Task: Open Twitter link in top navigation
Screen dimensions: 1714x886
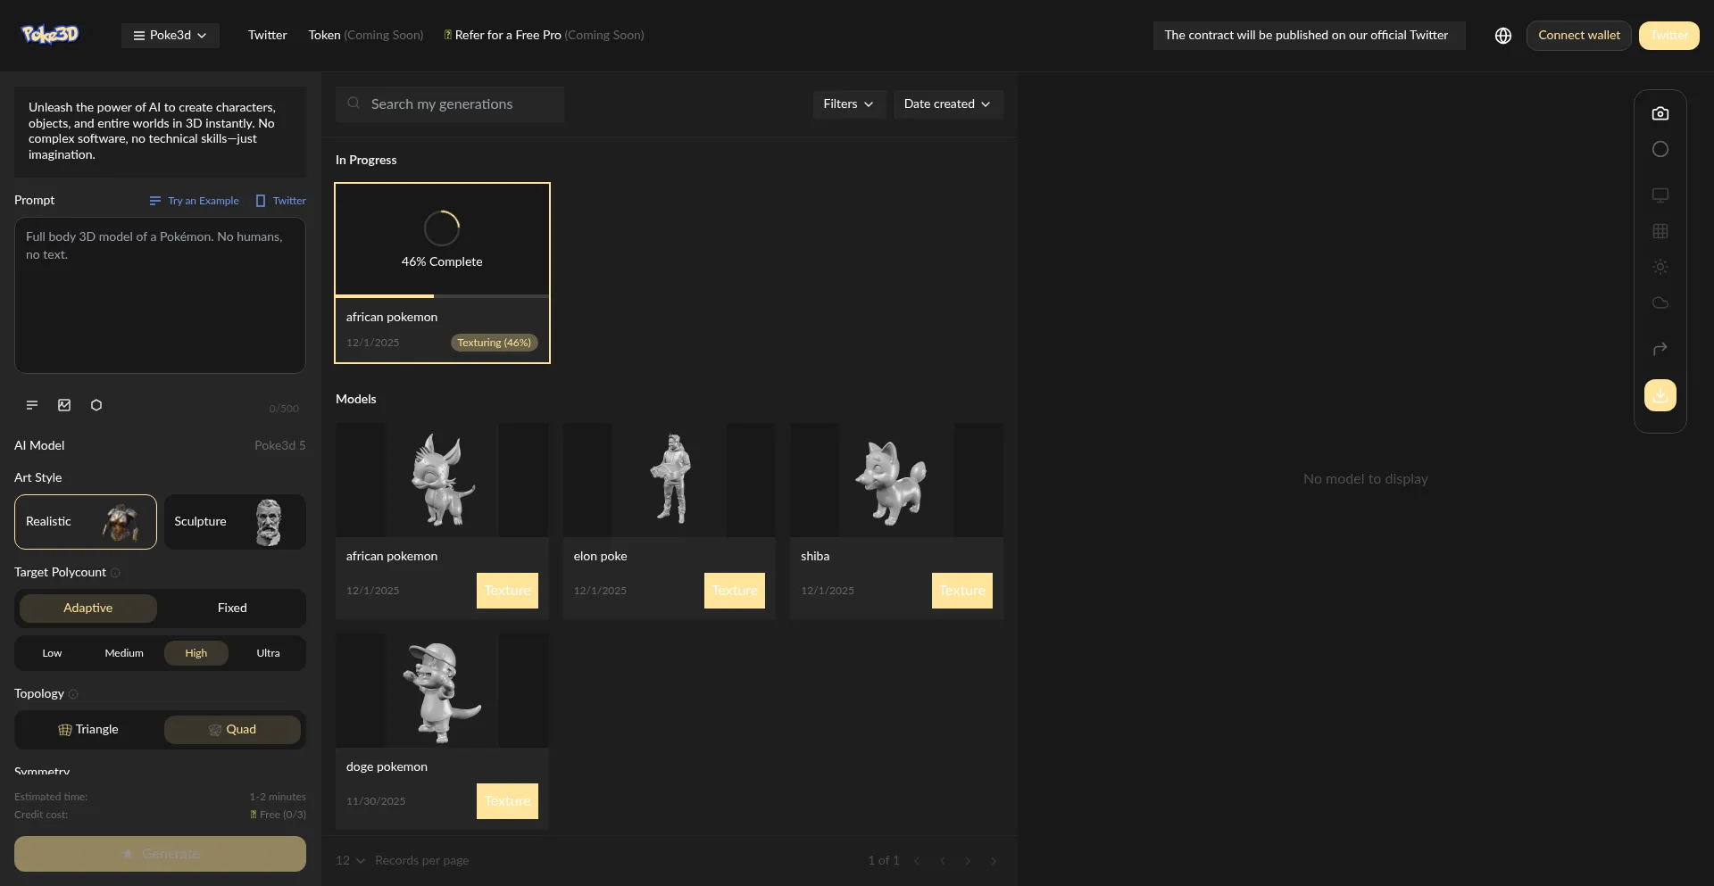Action: click(x=267, y=36)
